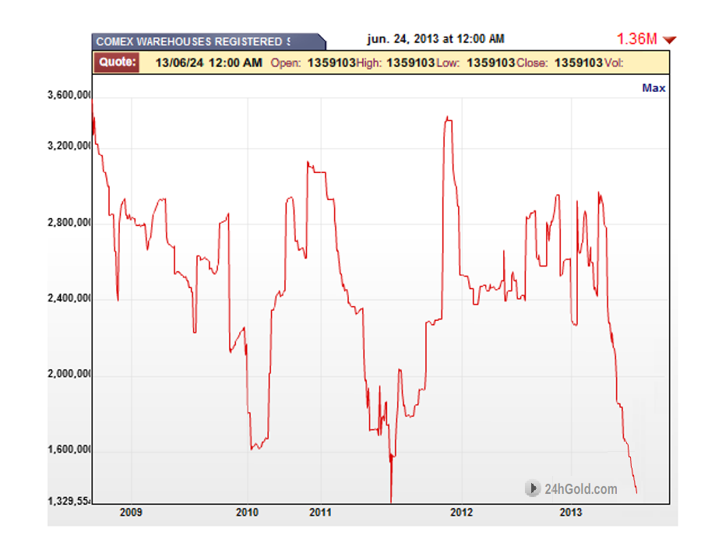Open the Max time range option

[653, 87]
